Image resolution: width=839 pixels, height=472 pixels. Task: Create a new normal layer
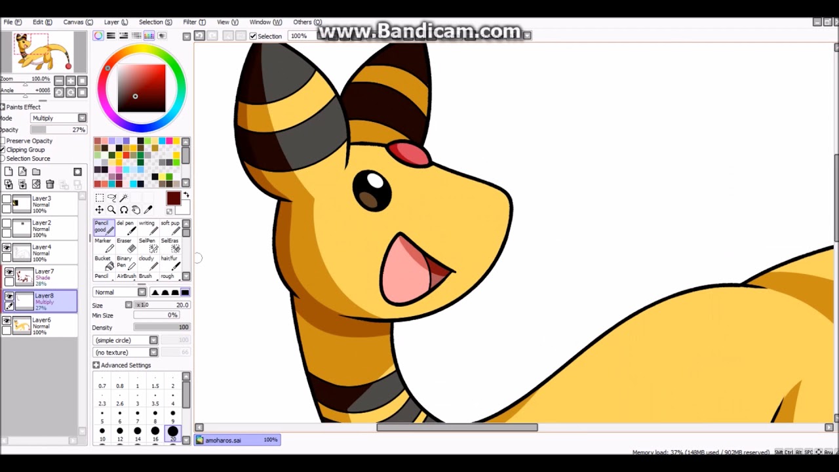point(9,172)
